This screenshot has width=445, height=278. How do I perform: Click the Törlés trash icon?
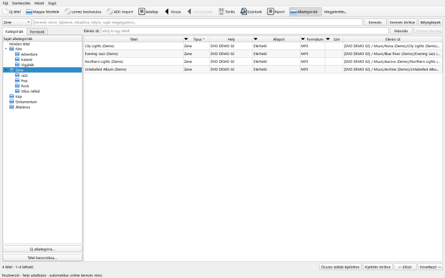pyautogui.click(x=221, y=12)
